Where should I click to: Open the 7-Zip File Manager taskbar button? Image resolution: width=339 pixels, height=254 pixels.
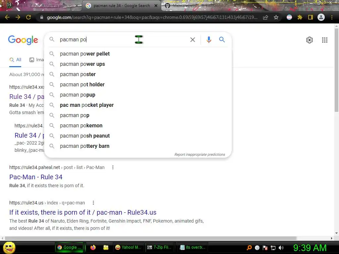pyautogui.click(x=159, y=247)
